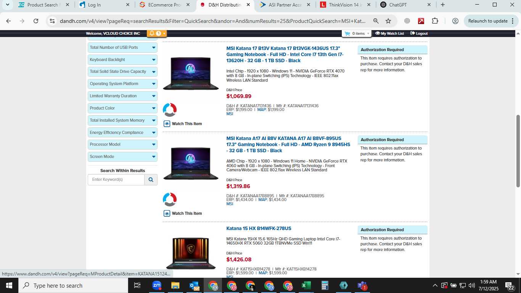This screenshot has height=293, width=521.
Task: Open the tab search dropdown arrow
Action: [x=7, y=5]
